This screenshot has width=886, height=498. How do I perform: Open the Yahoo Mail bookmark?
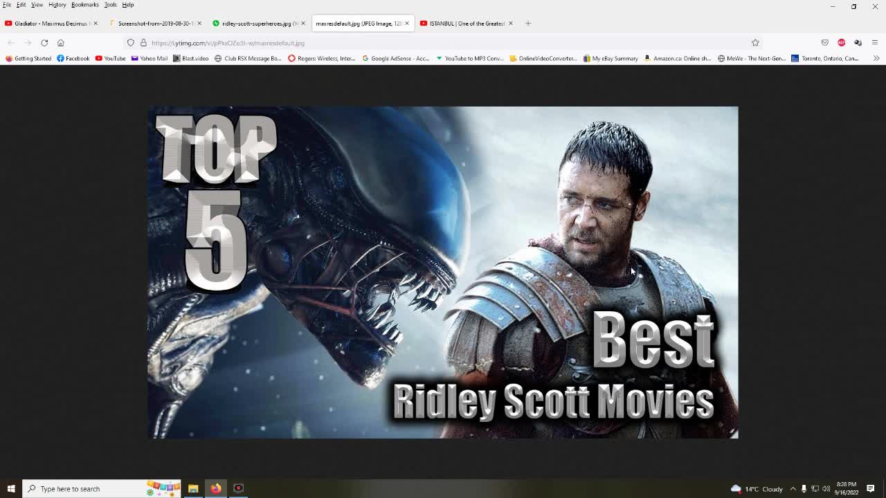(149, 59)
